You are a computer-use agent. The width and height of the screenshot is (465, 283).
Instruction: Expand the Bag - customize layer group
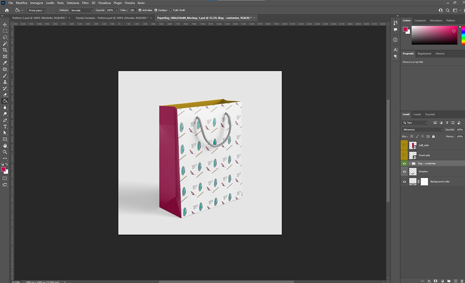click(x=410, y=163)
